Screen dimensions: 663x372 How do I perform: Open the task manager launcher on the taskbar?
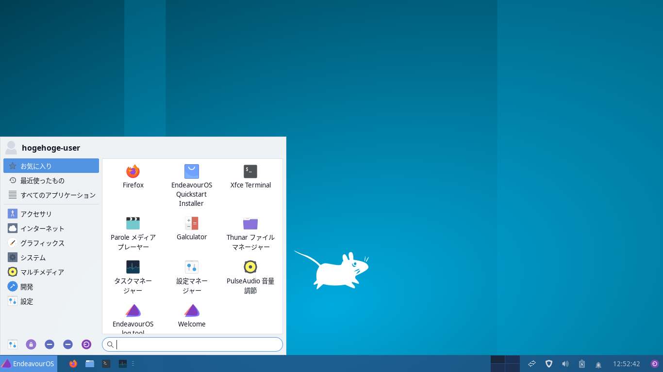tap(123, 364)
